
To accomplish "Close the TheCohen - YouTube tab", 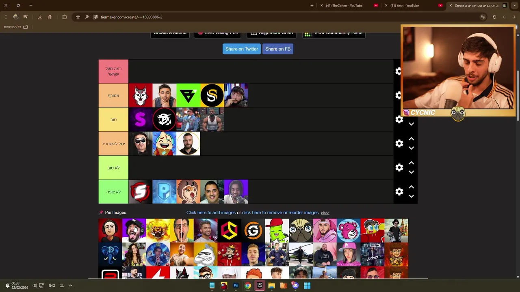I will pos(322,6).
